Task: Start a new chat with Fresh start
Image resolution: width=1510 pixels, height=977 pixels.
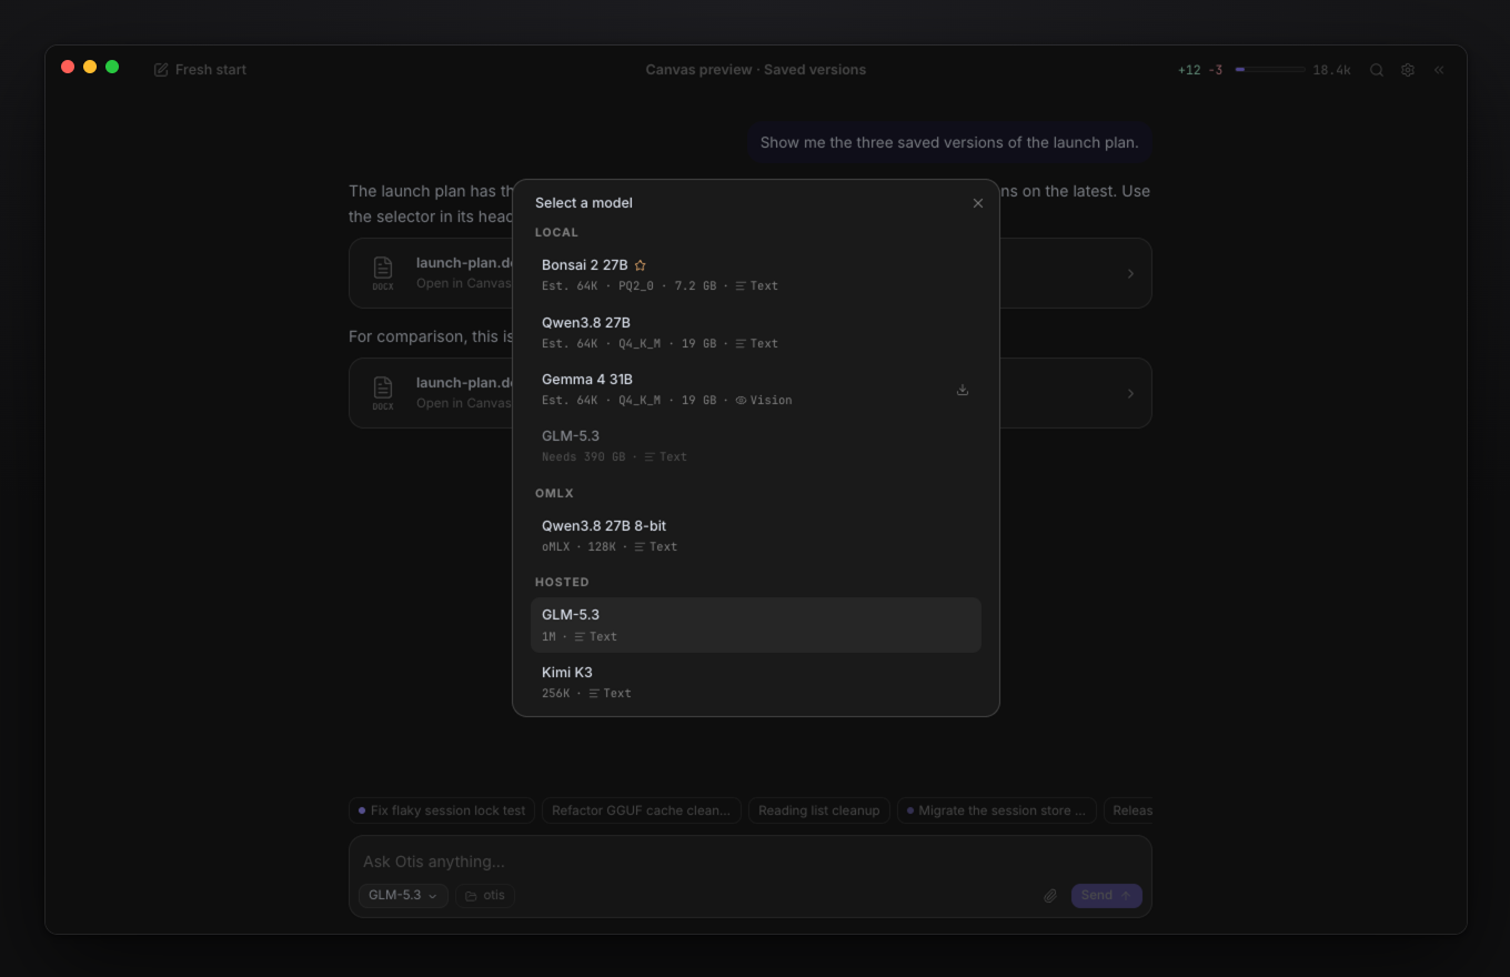Action: [x=200, y=70]
